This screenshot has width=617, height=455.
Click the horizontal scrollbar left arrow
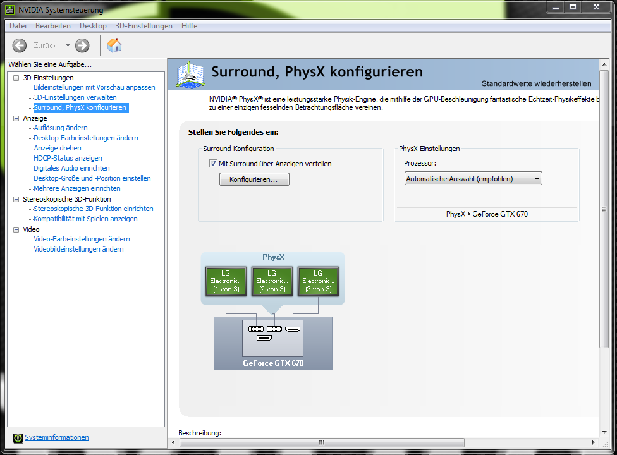coord(173,443)
